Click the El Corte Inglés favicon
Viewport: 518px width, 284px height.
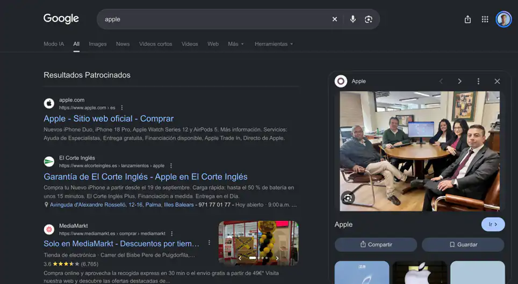coord(49,162)
